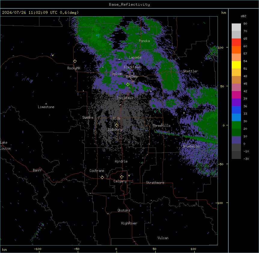This screenshot has height=253, width=259.
Task: Click the Lacombe city label
Action: (135, 57)
